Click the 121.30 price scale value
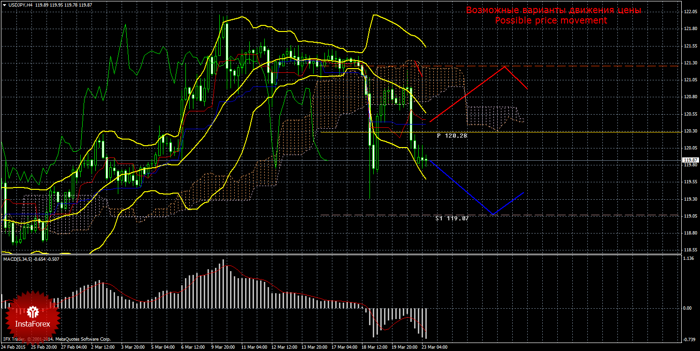This screenshot has width=700, height=351. tap(690, 63)
